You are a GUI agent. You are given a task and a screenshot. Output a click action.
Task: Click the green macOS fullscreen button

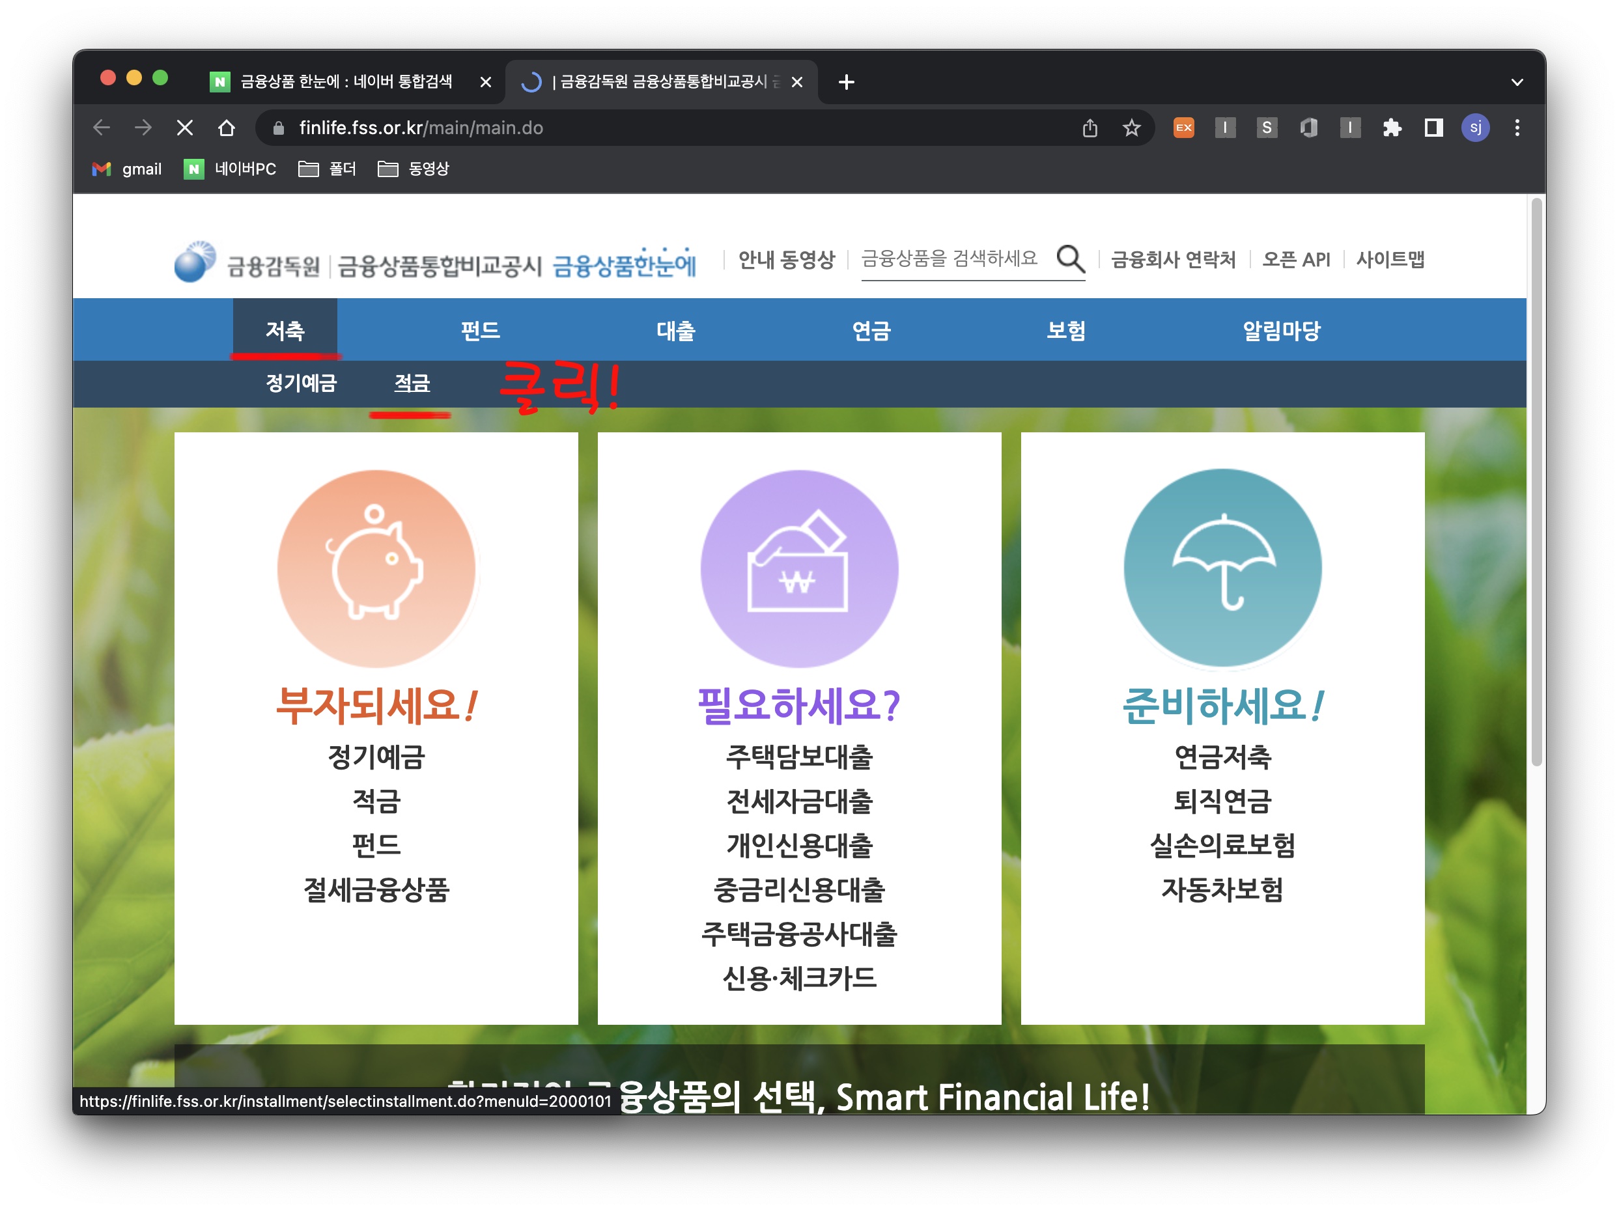(x=160, y=77)
